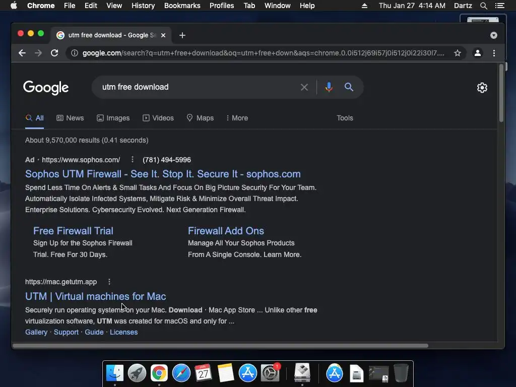Reload the current Google search page
Screen dimensions: 516x387
coord(54,53)
